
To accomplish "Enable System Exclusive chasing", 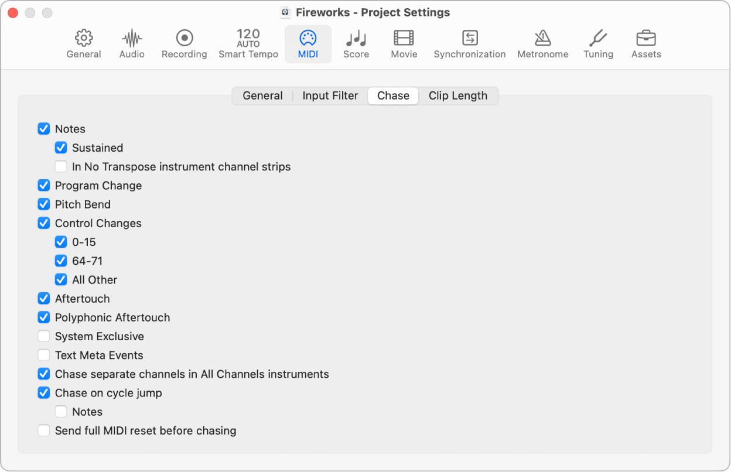I will (x=43, y=336).
